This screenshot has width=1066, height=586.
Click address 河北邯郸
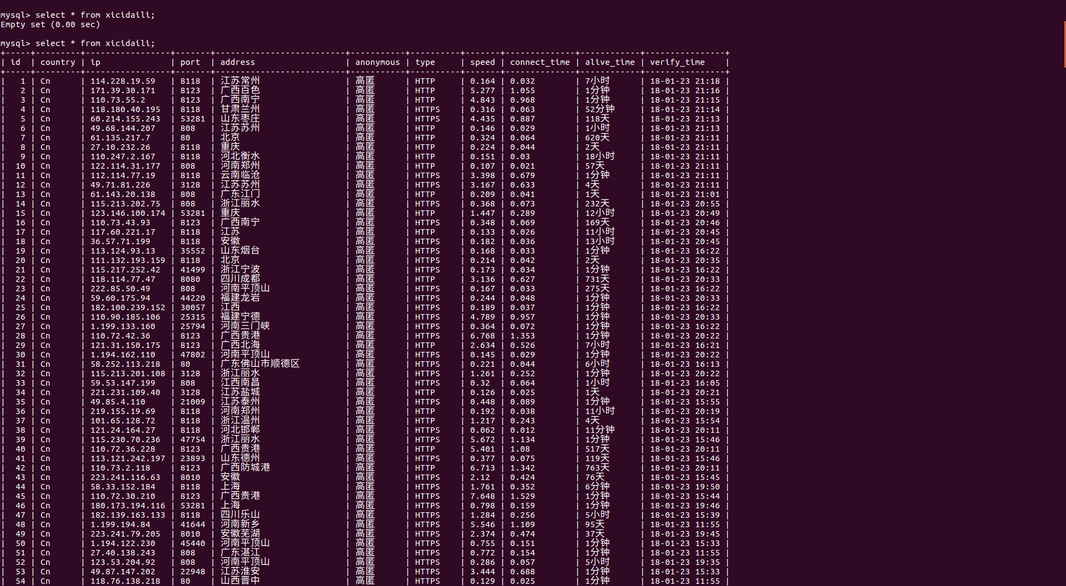[240, 430]
